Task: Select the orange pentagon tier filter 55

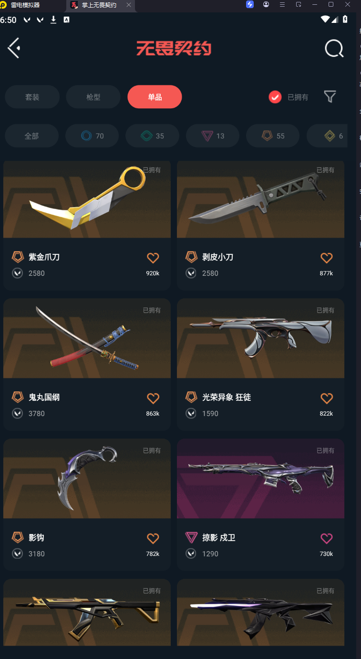Action: [x=273, y=136]
